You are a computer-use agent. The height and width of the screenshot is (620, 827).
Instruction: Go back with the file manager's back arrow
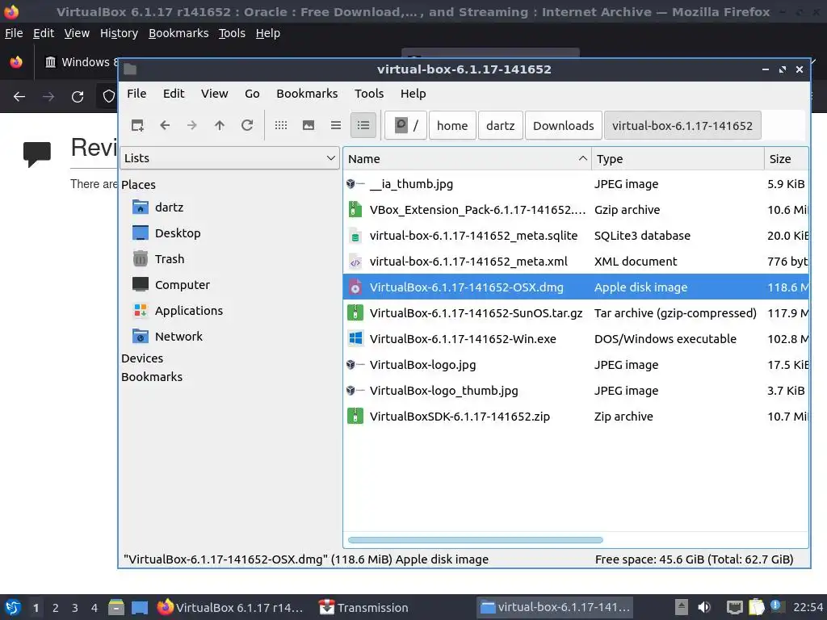165,125
